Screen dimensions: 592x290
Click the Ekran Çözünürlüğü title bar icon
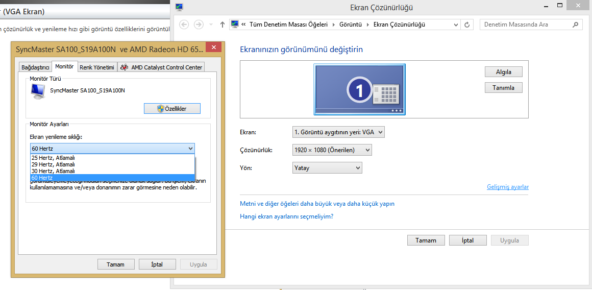point(179,7)
